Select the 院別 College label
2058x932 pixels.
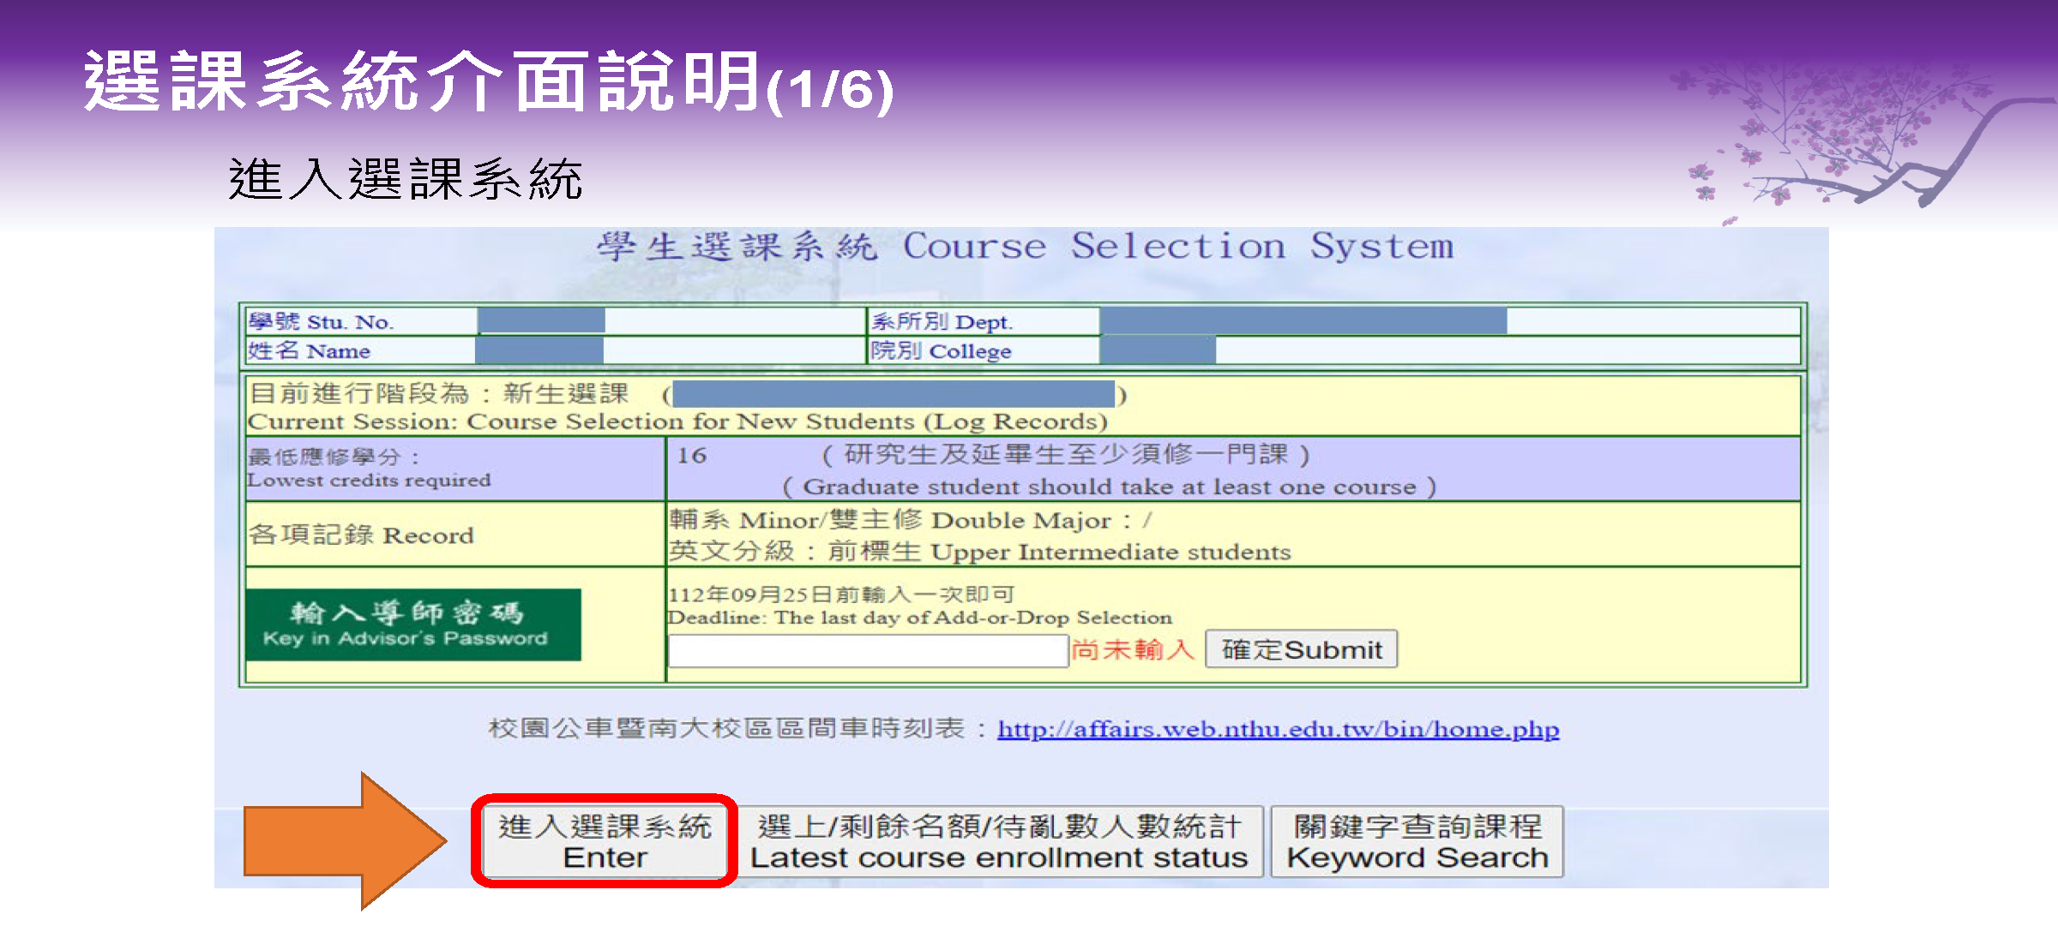pos(942,351)
